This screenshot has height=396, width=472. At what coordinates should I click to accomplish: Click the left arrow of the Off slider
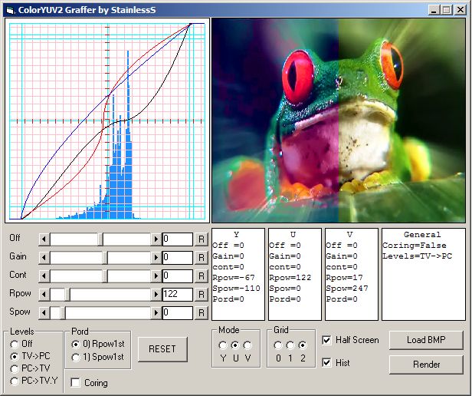(x=44, y=239)
